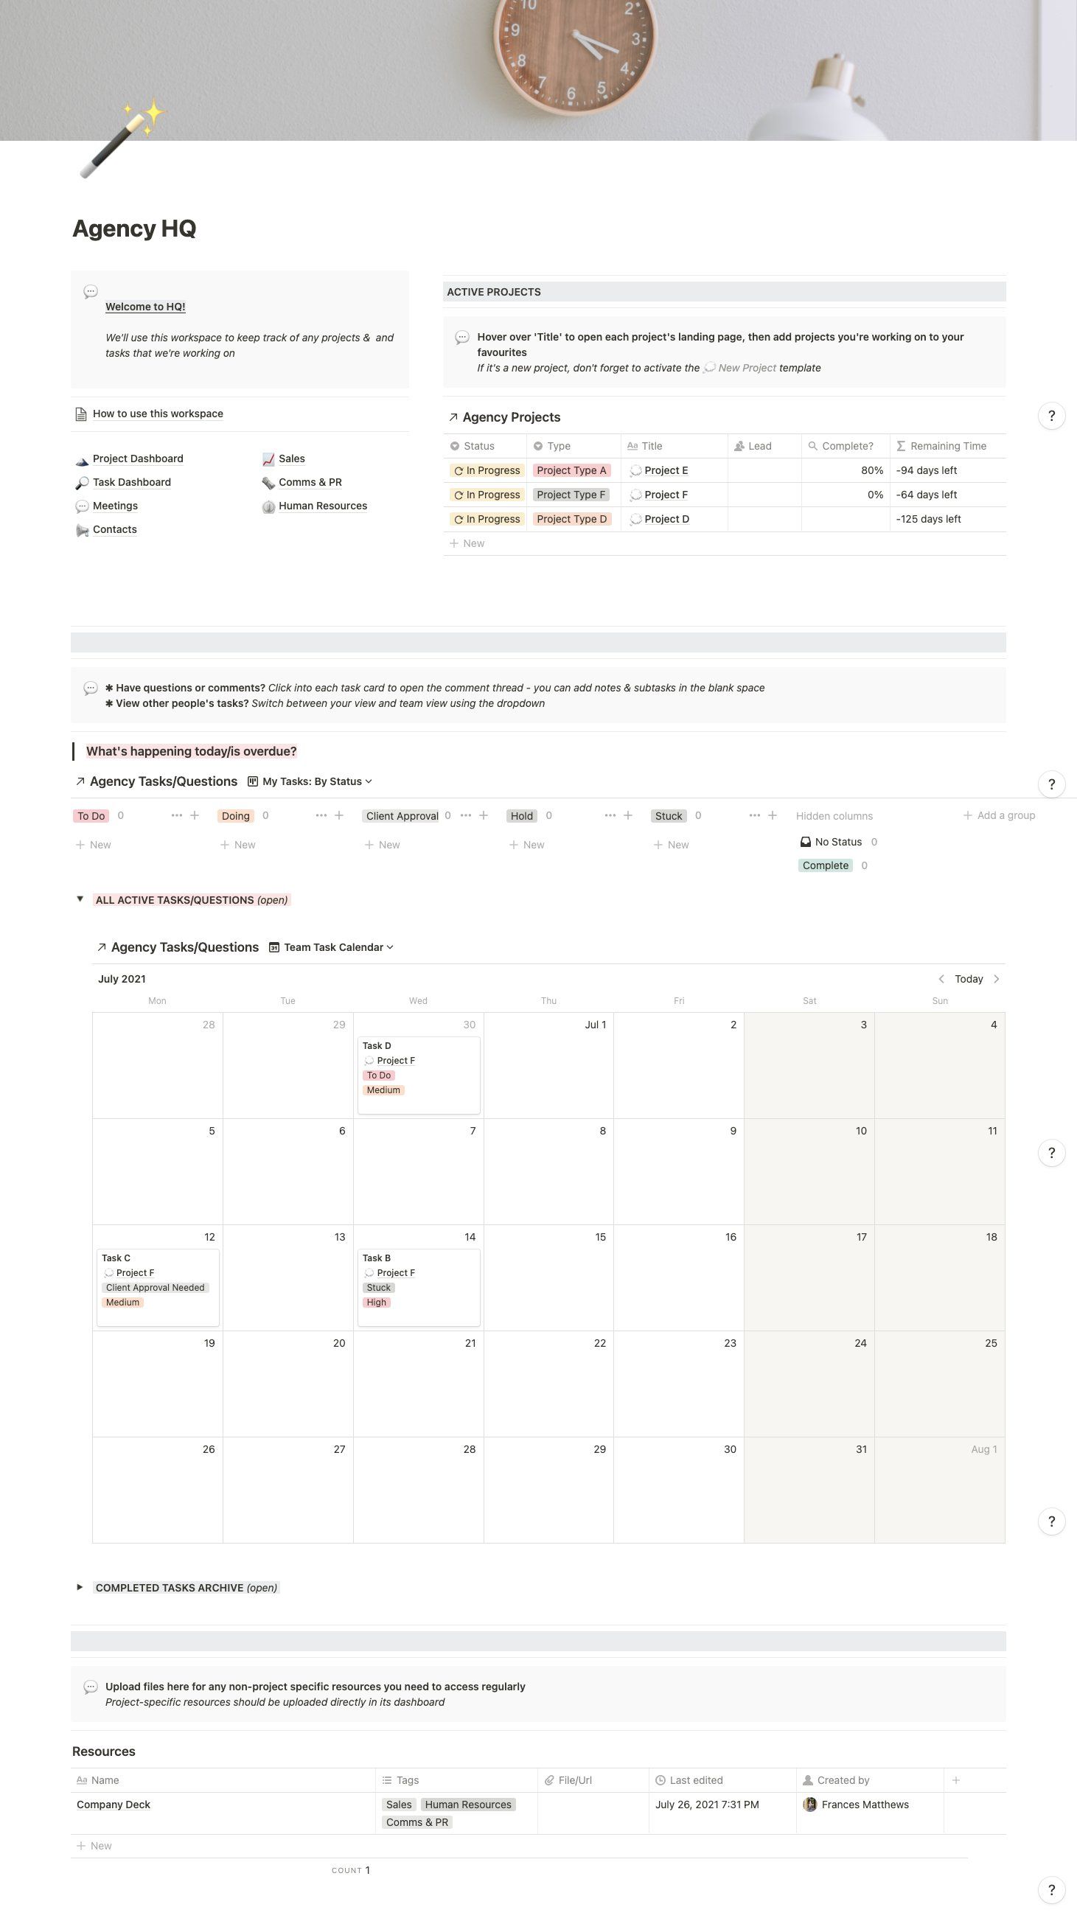Open the Comms & PR page link
This screenshot has height=1921, width=1077.
[x=310, y=483]
